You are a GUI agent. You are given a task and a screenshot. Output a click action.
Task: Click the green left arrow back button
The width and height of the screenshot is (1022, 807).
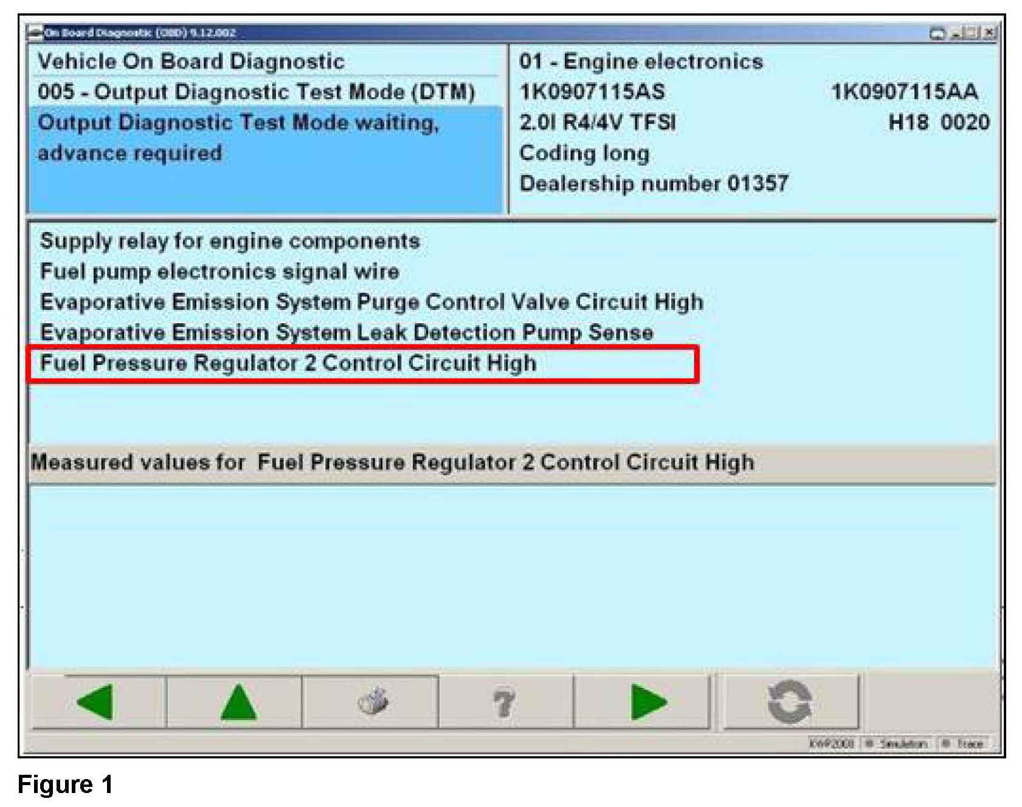(97, 702)
